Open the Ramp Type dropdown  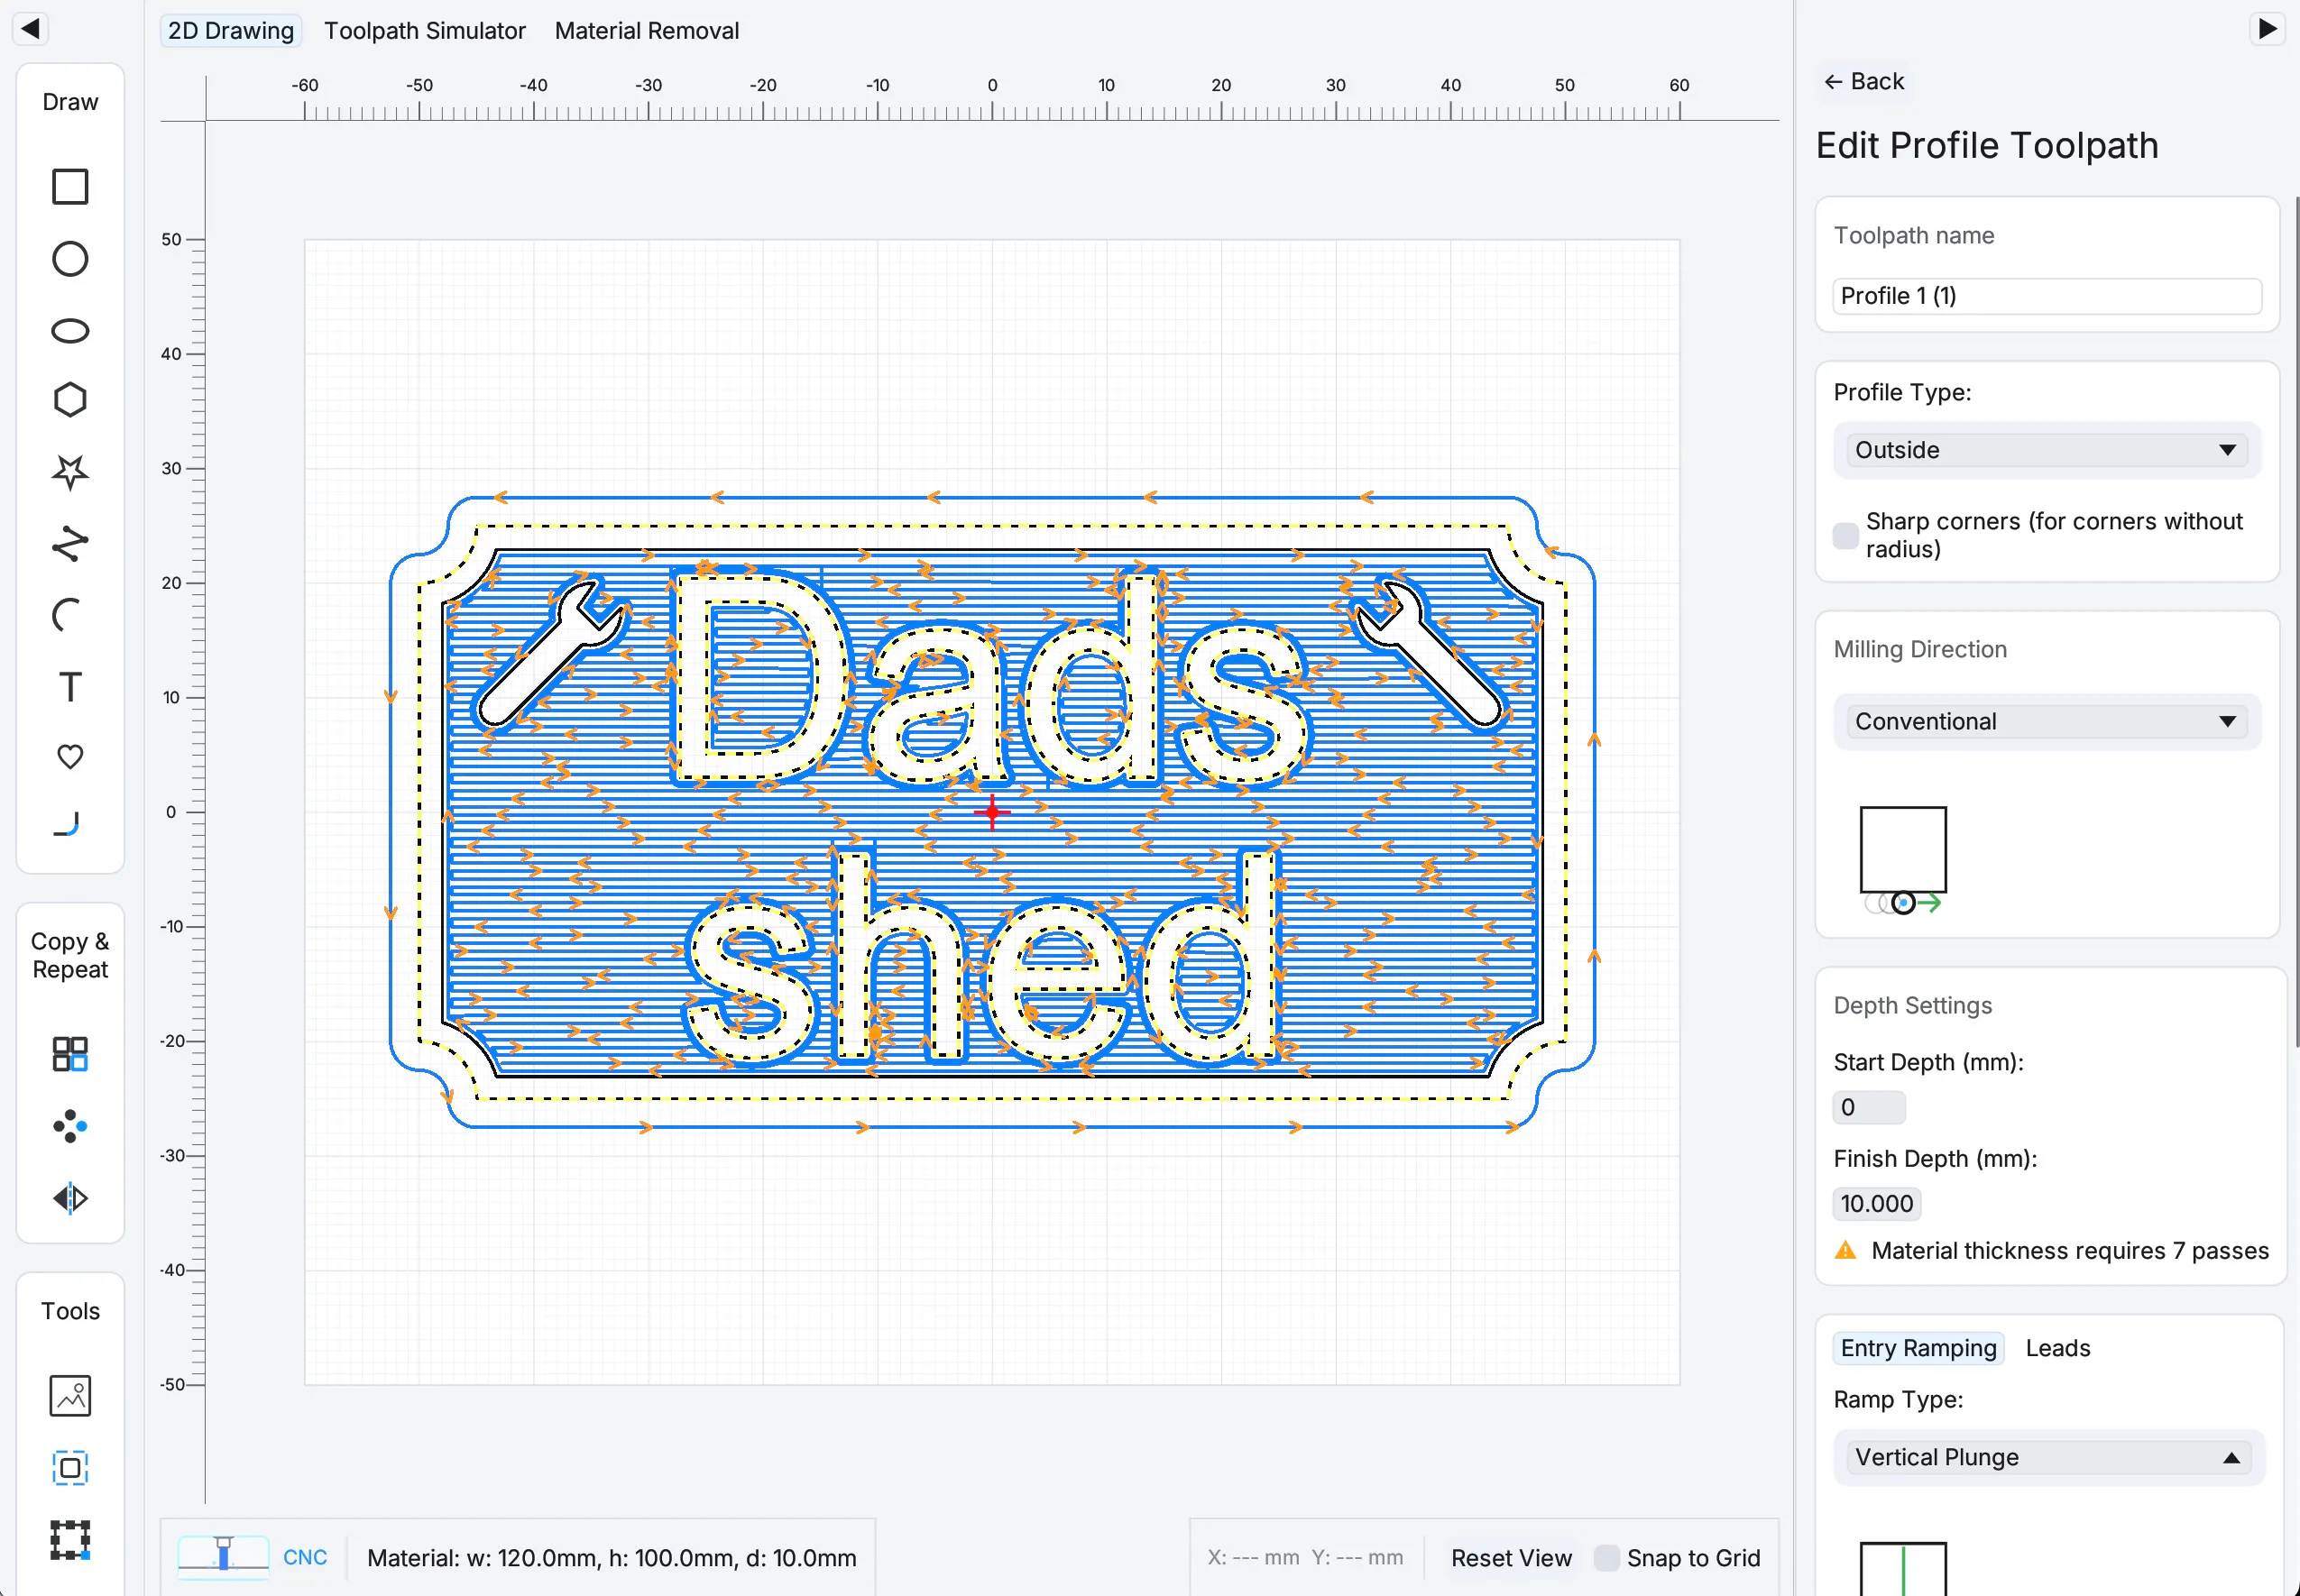click(x=2048, y=1458)
